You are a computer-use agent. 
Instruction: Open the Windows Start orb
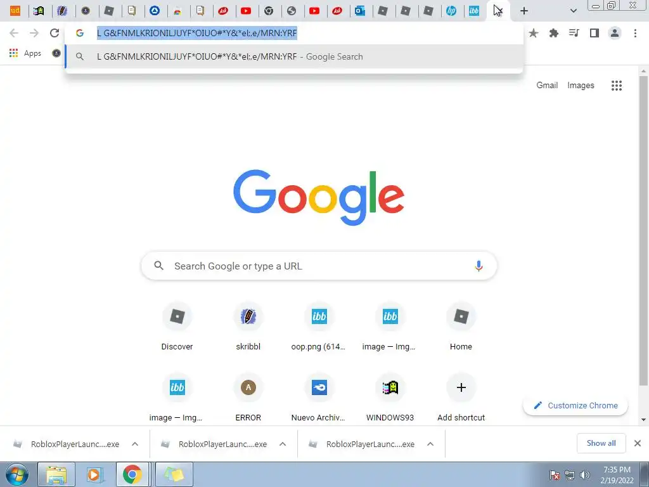pos(16,474)
